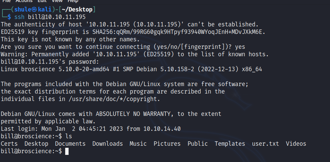
Task: Click the user.txt file name in the listing
Action: click(265, 144)
